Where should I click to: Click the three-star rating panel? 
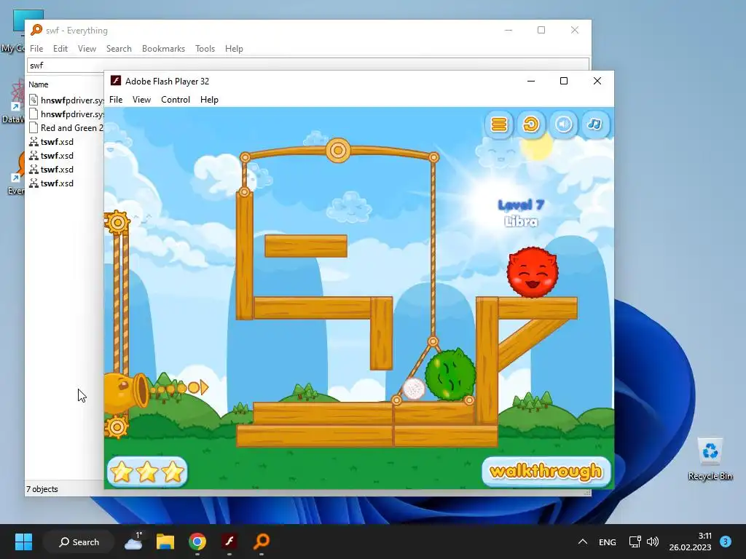[147, 472]
